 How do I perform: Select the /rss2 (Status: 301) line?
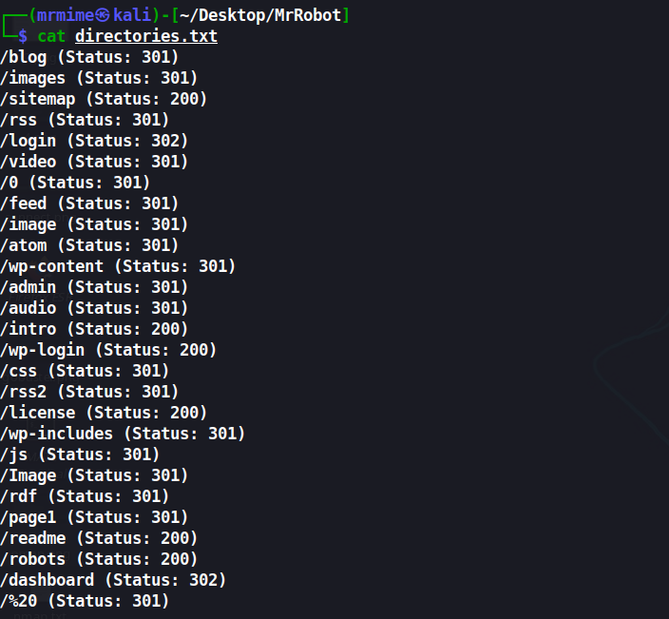click(89, 392)
